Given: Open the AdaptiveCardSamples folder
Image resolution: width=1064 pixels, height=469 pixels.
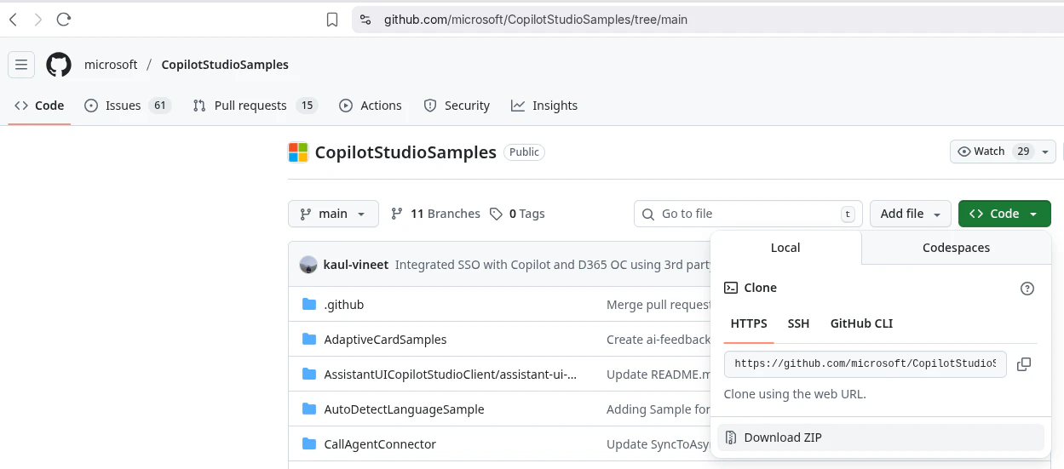Looking at the screenshot, I should pyautogui.click(x=385, y=340).
